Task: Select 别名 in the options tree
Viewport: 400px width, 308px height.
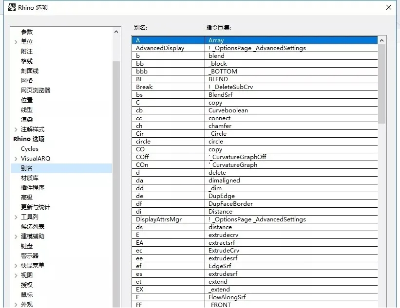Action: coord(27,168)
